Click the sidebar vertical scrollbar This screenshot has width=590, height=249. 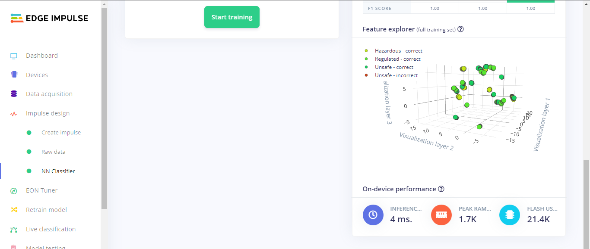(104, 108)
